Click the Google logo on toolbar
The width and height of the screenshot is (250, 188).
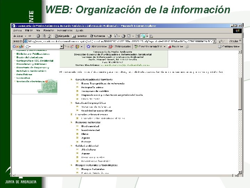point(18,47)
